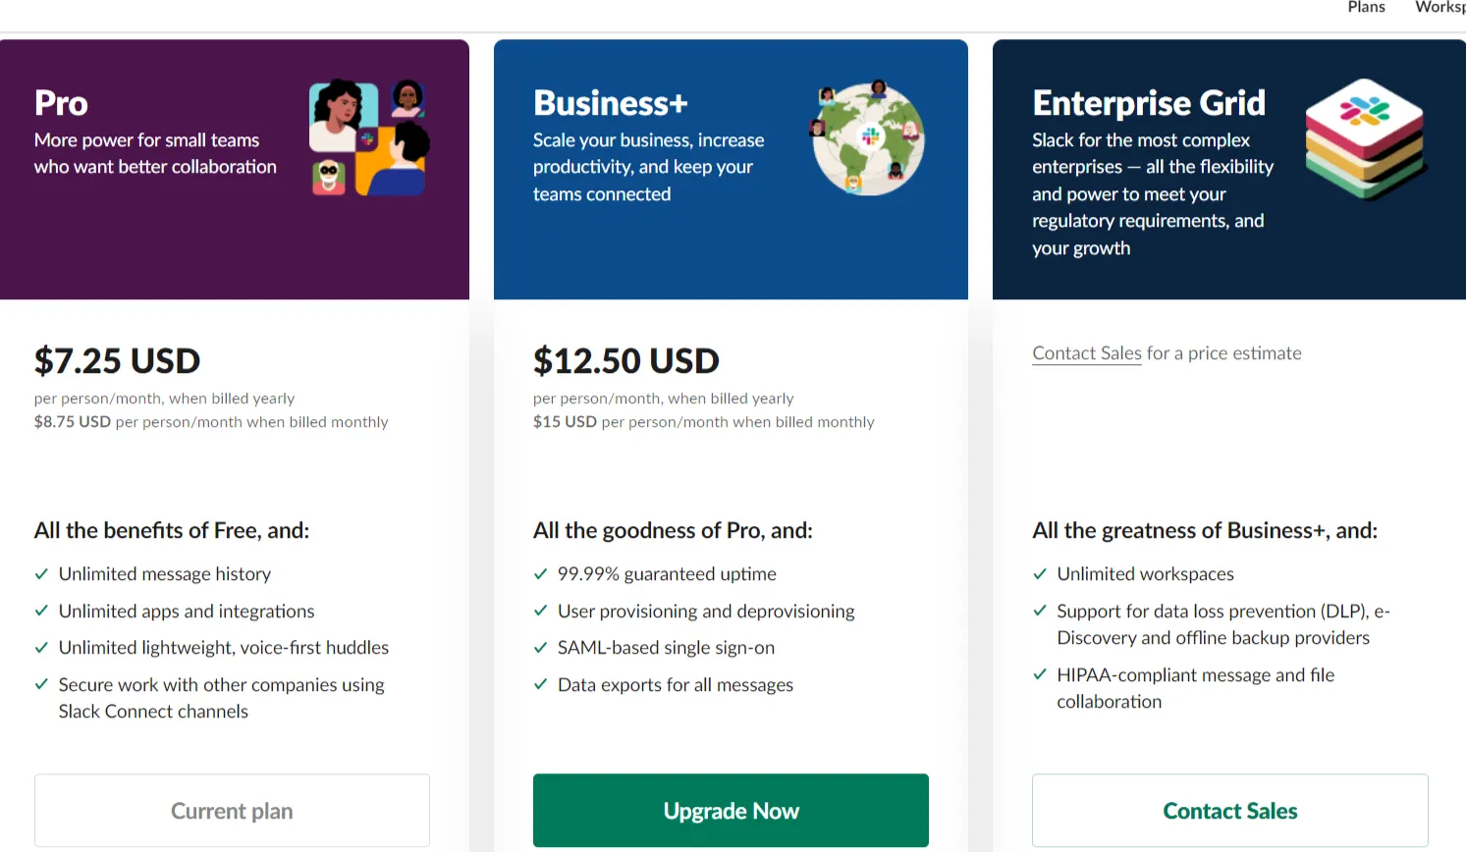The image size is (1466, 852).
Task: Click the checkmark beside Unlimited workspaces
Action: [x=1040, y=573]
